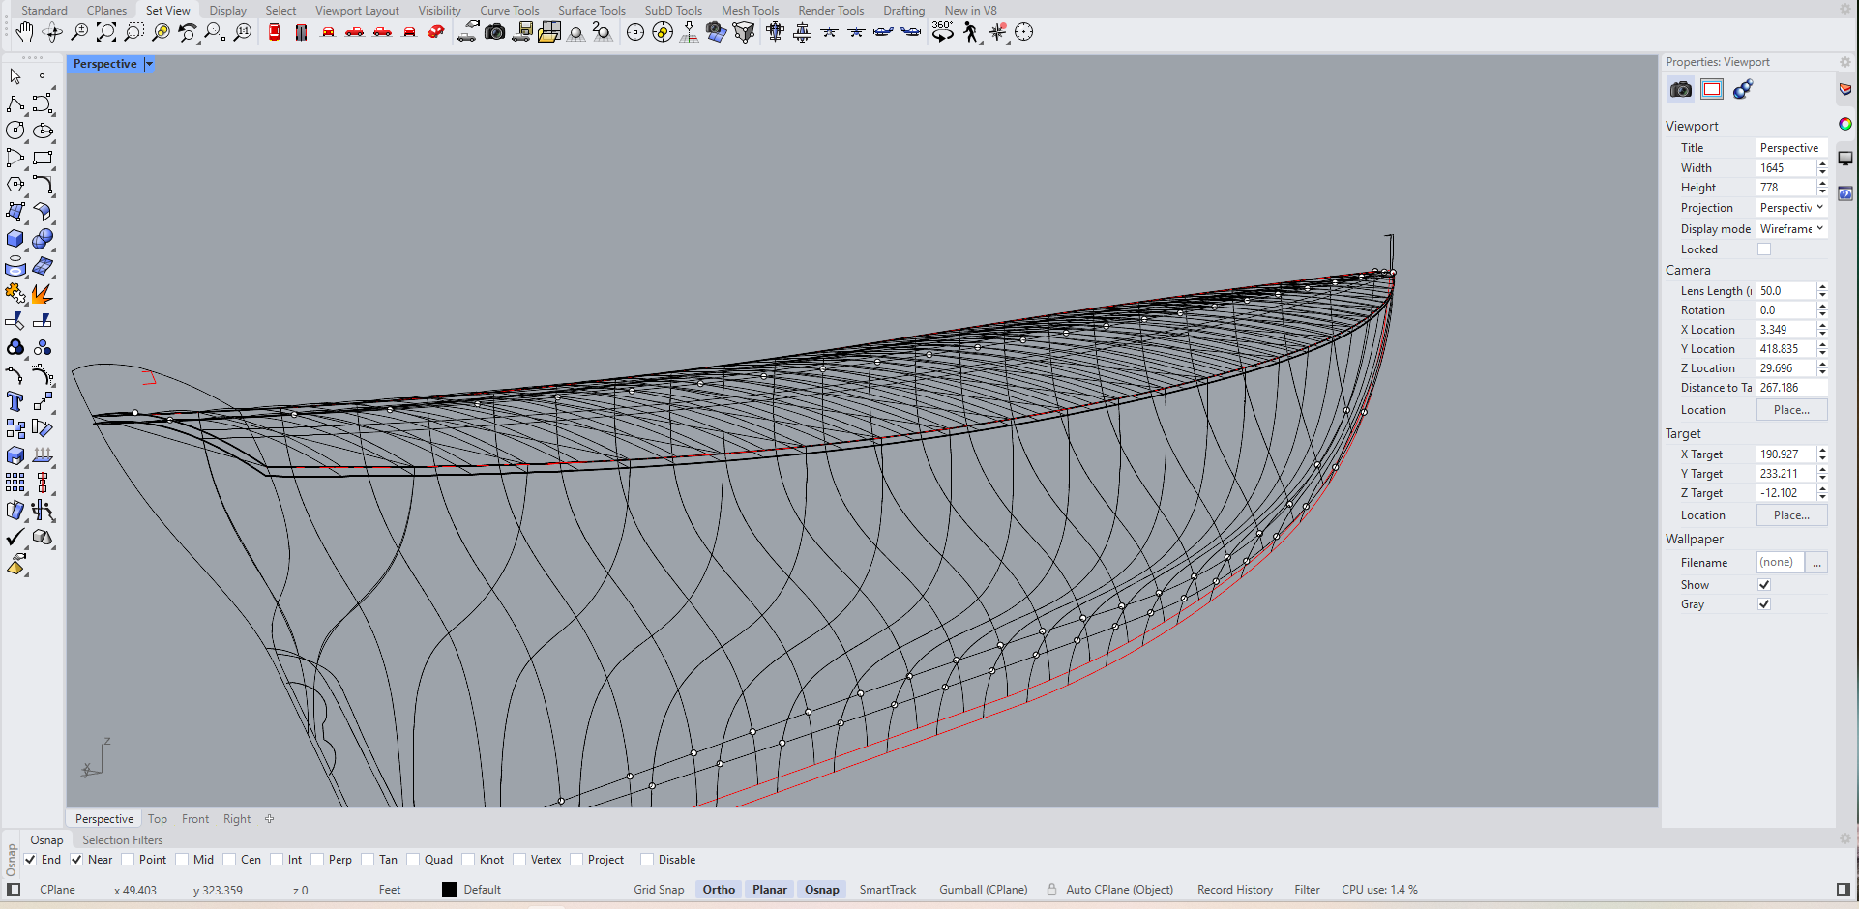
Task: Switch to the Top viewport tab
Action: tap(158, 819)
